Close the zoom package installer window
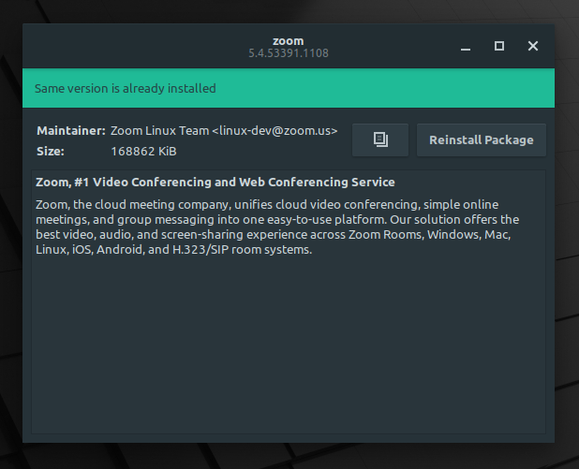This screenshot has height=469, width=579. pos(533,46)
